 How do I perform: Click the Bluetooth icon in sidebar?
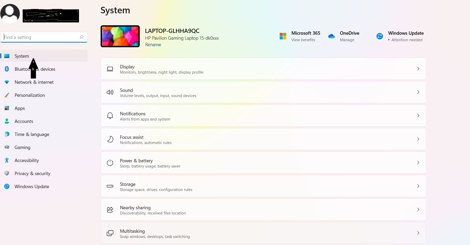(7, 69)
